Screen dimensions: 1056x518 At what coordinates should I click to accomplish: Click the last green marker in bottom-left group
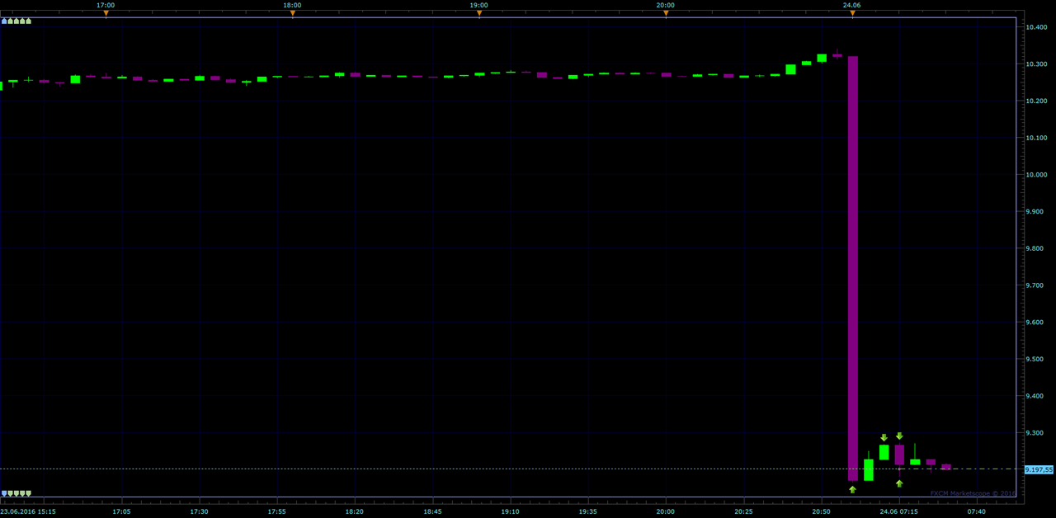click(29, 493)
